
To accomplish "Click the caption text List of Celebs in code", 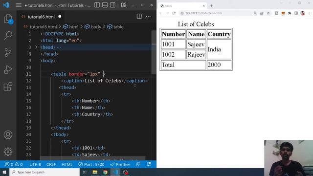I will click(x=103, y=81).
